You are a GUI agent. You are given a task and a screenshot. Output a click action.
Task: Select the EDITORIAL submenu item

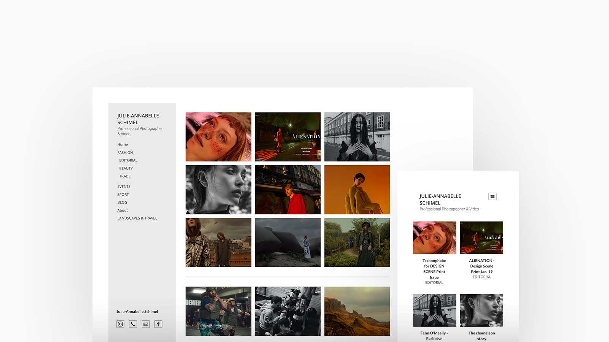pyautogui.click(x=128, y=161)
